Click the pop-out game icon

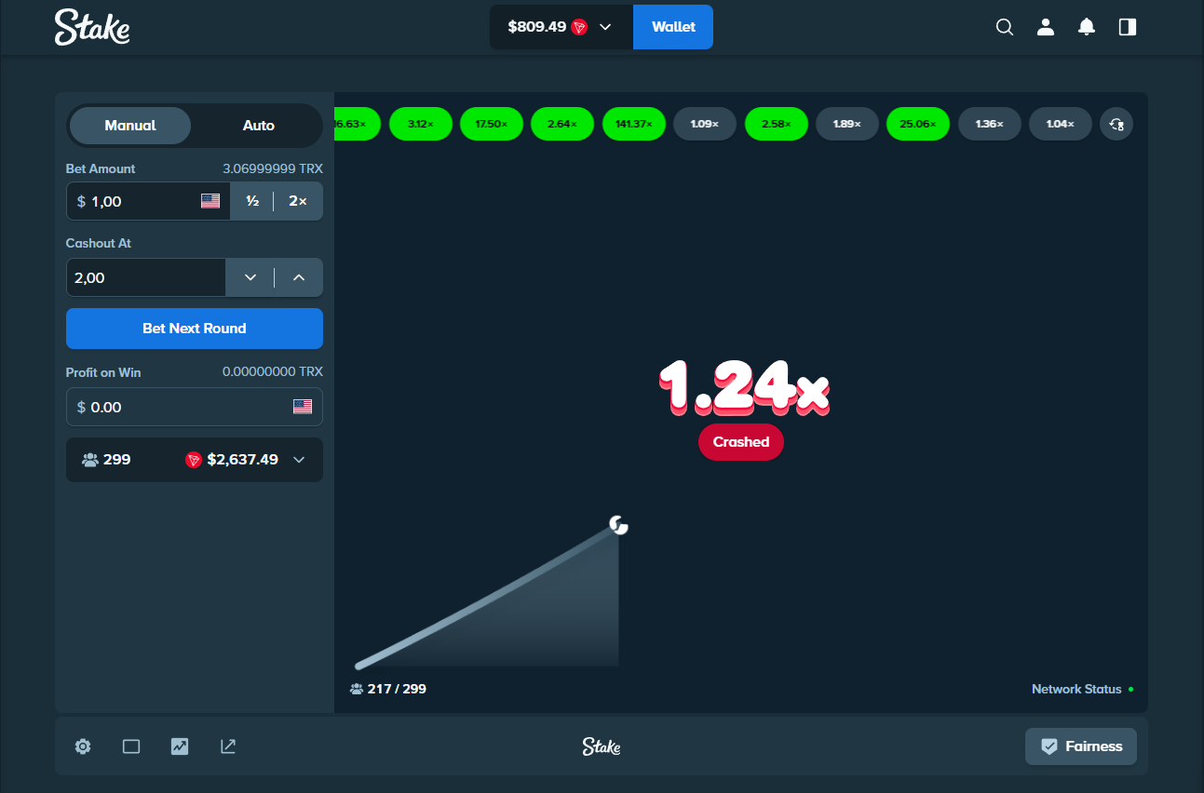coord(228,746)
